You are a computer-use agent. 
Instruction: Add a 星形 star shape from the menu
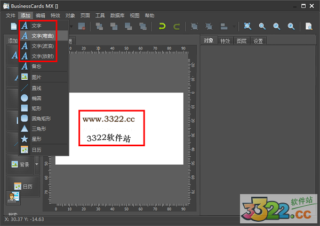click(x=44, y=139)
